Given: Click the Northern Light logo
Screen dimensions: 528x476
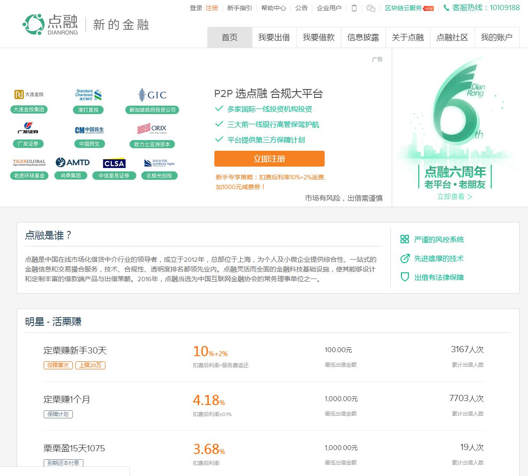Looking at the screenshot, I should coord(159,163).
